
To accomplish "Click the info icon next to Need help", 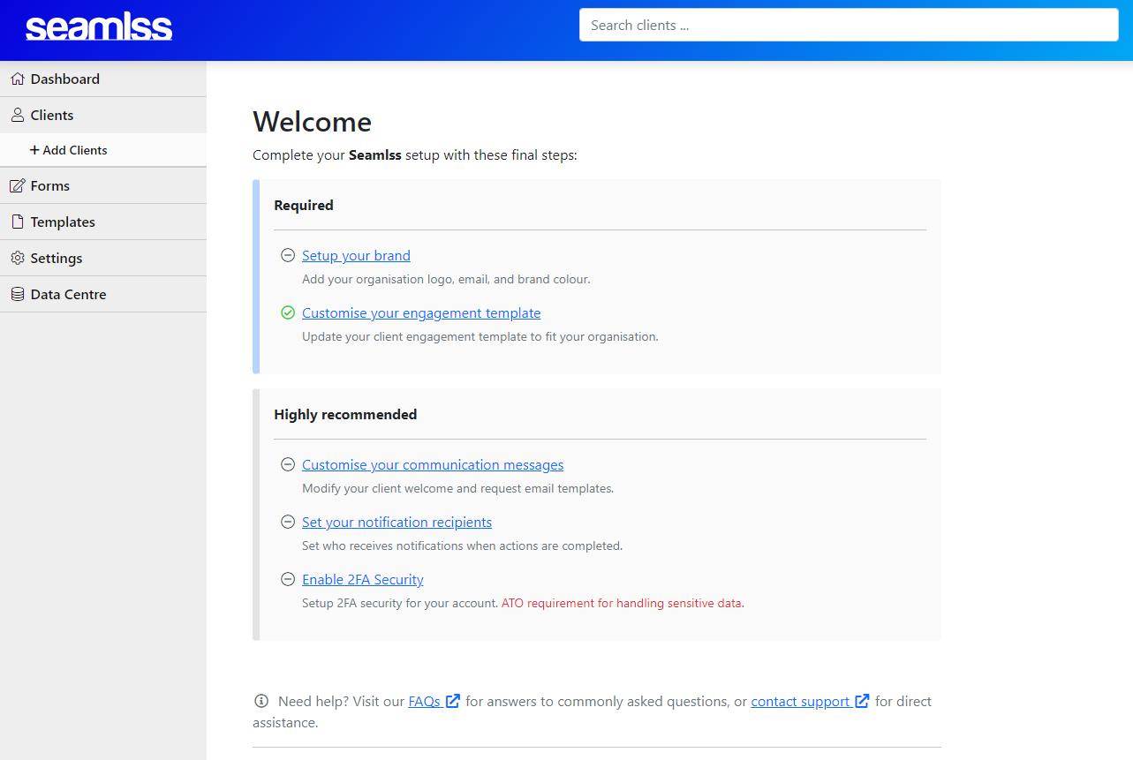I will [261, 701].
